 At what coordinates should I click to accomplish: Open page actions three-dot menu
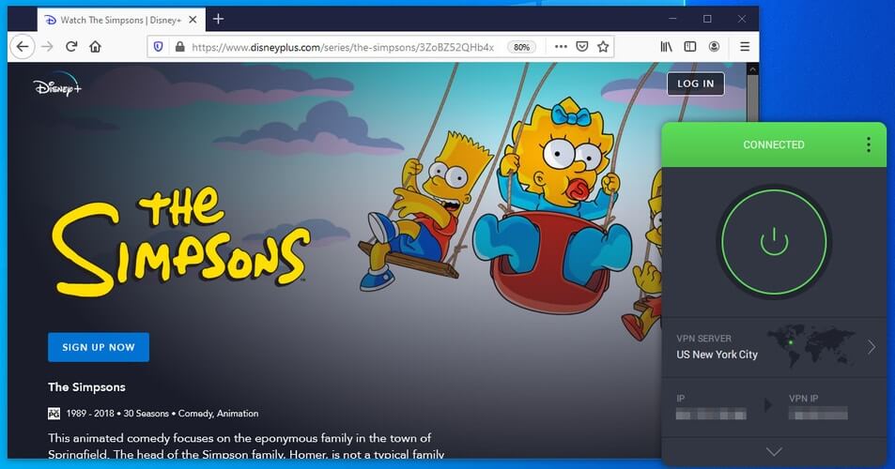(x=561, y=47)
